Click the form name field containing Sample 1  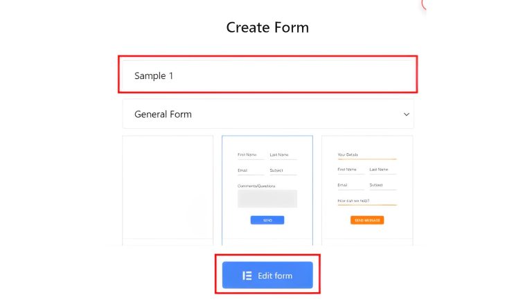[267, 75]
